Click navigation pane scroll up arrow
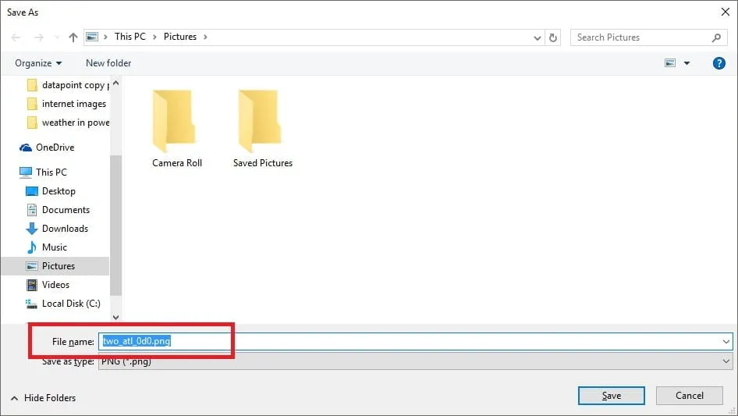 (115, 84)
